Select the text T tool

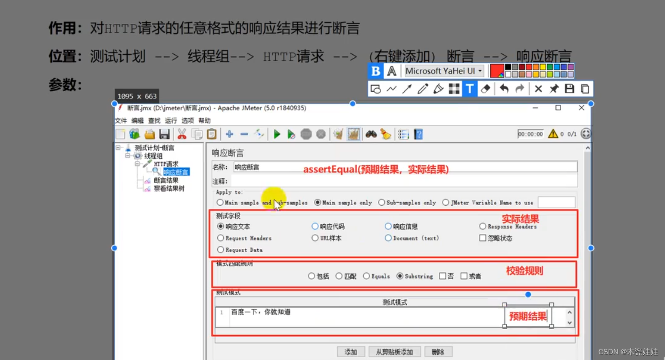pyautogui.click(x=470, y=89)
